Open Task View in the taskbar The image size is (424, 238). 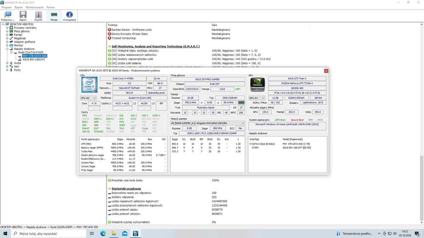pos(92,233)
